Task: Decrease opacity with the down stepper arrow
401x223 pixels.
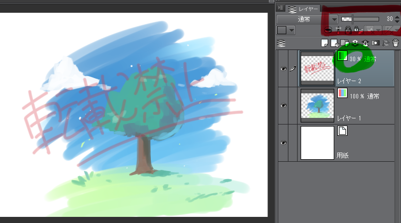Action: [x=397, y=21]
